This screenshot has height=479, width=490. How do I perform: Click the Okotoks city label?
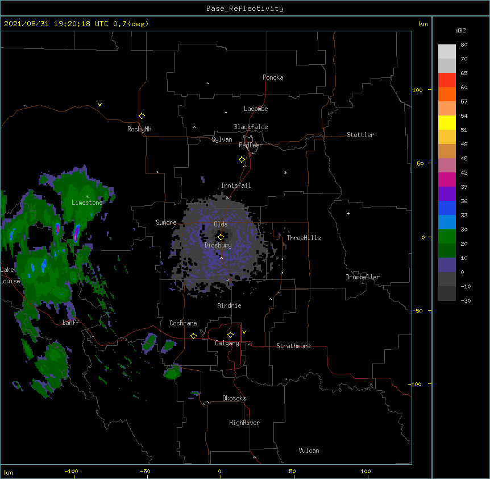tap(234, 398)
